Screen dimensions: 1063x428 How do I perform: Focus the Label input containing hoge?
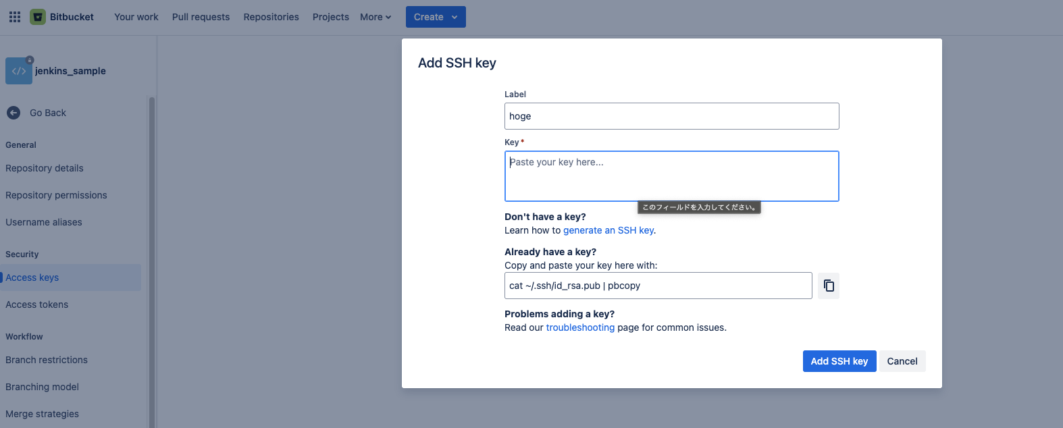[671, 116]
